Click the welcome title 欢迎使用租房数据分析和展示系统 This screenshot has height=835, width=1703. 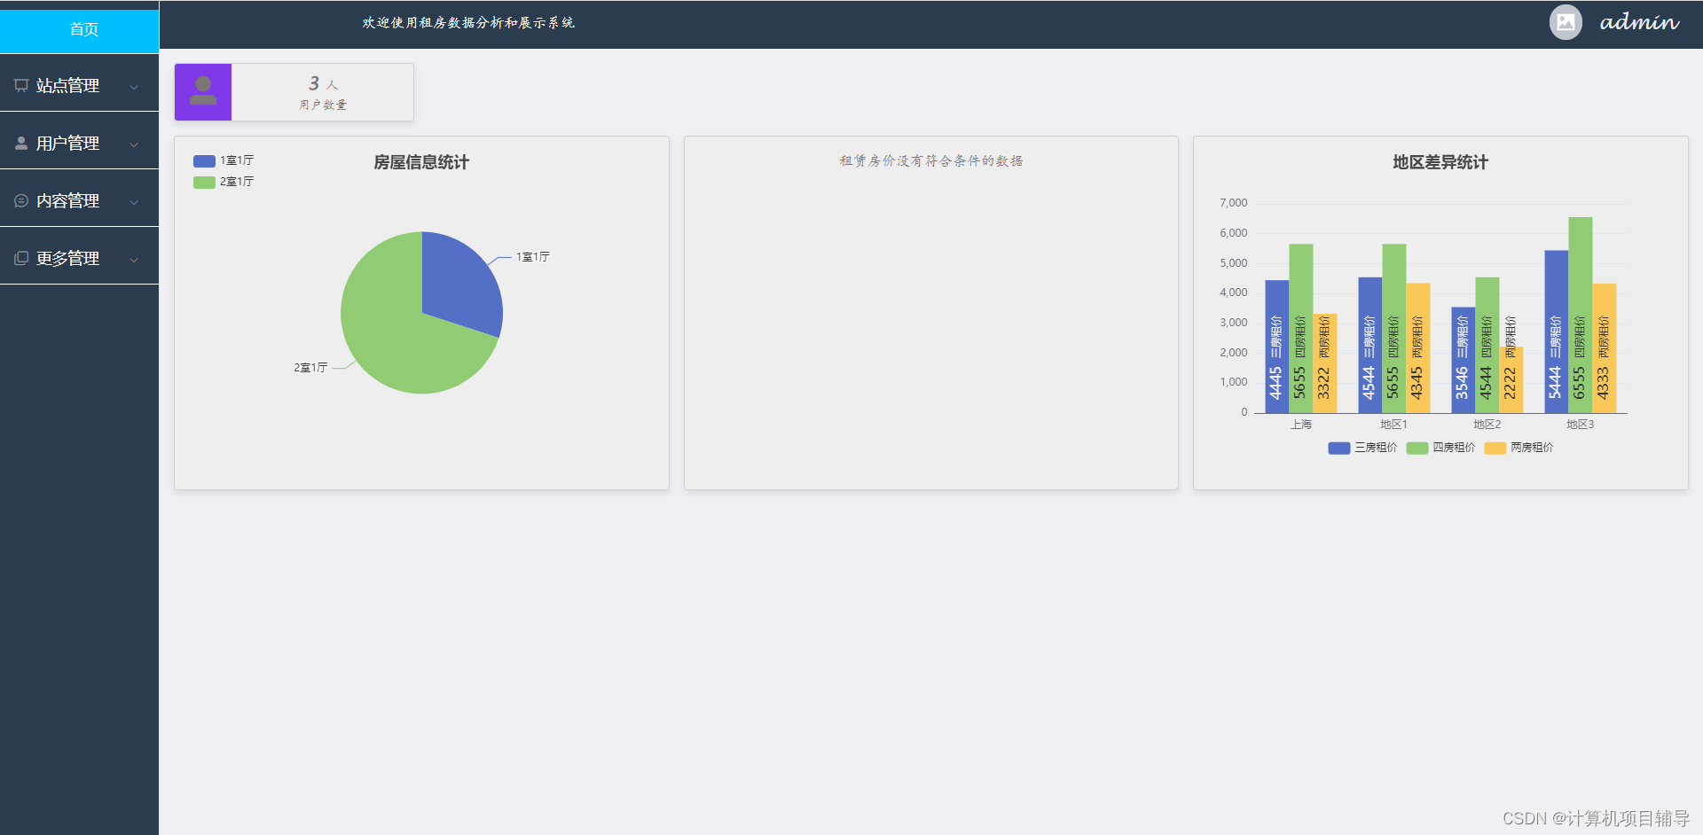click(468, 22)
